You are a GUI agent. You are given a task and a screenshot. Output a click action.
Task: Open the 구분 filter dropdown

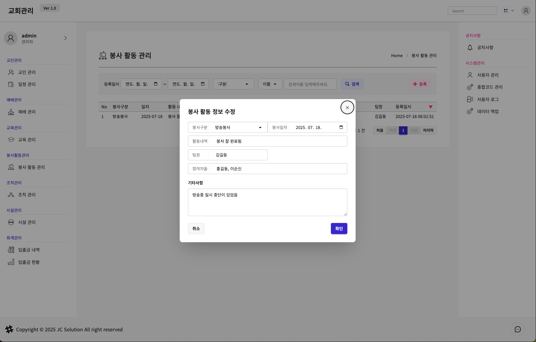tap(233, 84)
